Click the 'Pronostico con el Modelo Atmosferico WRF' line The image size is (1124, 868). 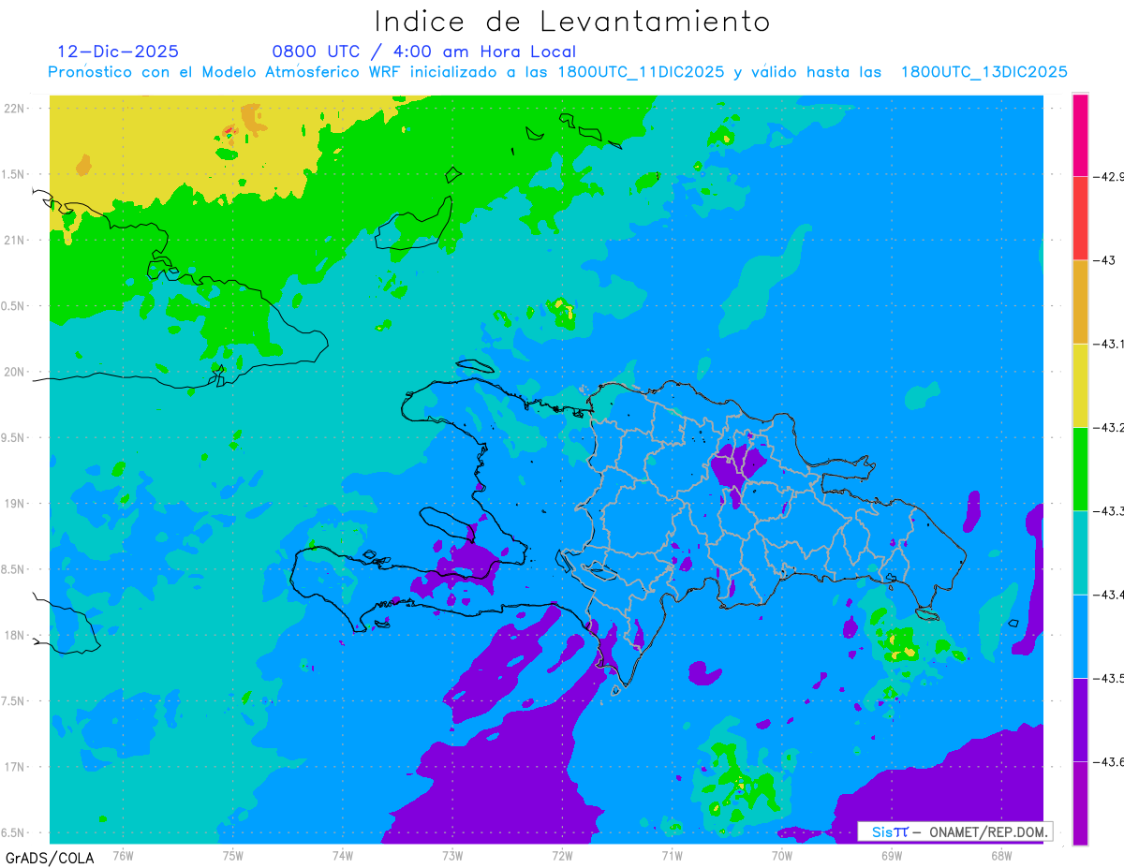click(x=558, y=72)
